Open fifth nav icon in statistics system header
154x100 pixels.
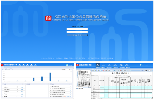click(121, 65)
